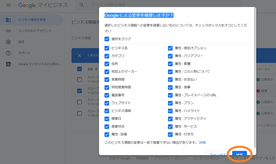Select the listing row with 〒107 checkbox
The height and width of the screenshot is (164, 276).
[80, 102]
